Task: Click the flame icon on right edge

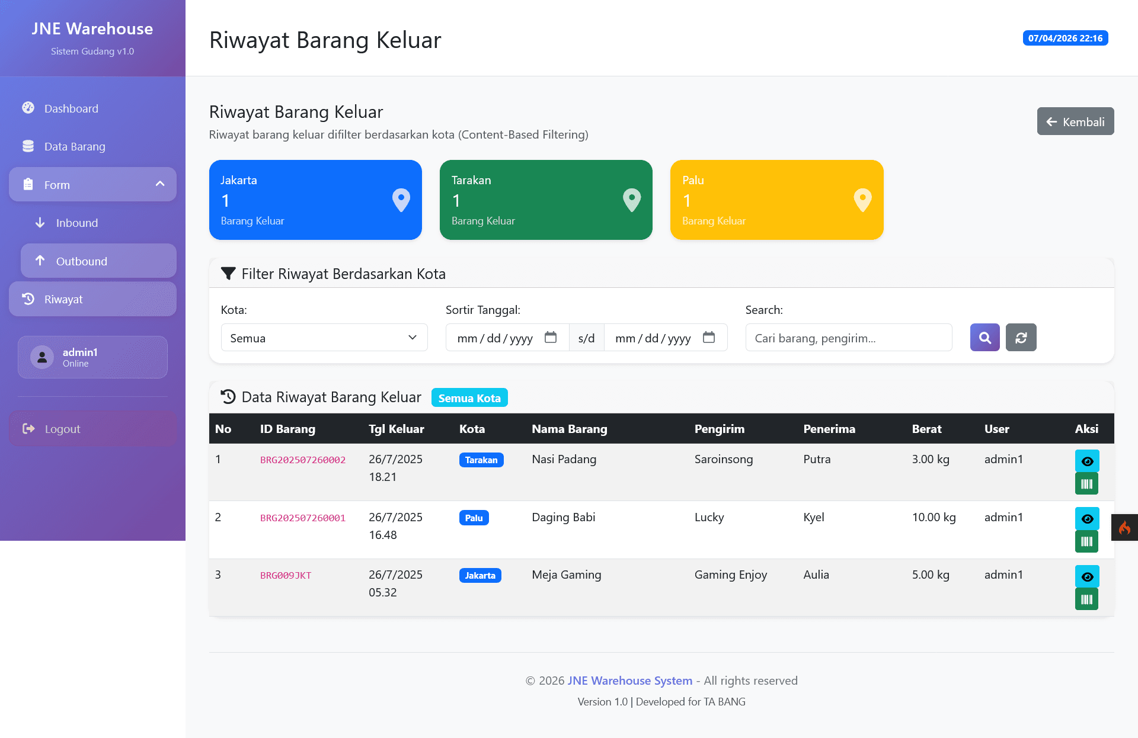Action: click(1124, 527)
